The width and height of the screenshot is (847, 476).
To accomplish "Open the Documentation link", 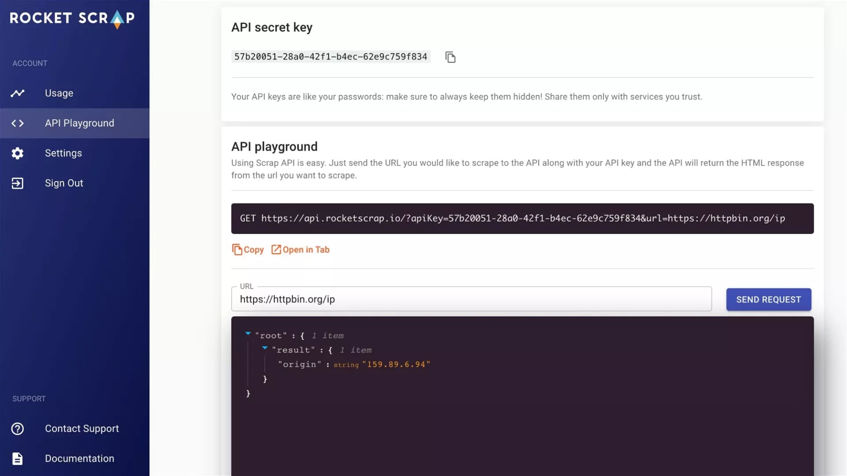I will (x=79, y=459).
